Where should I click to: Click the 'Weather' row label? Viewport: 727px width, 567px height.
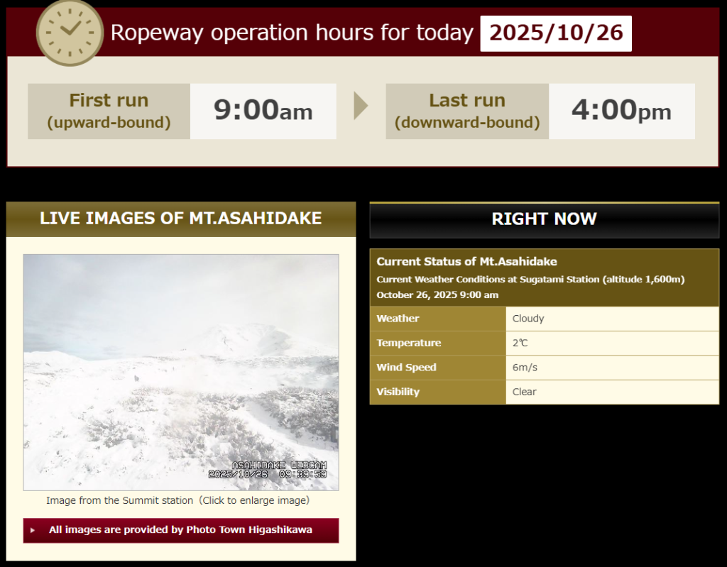(398, 319)
